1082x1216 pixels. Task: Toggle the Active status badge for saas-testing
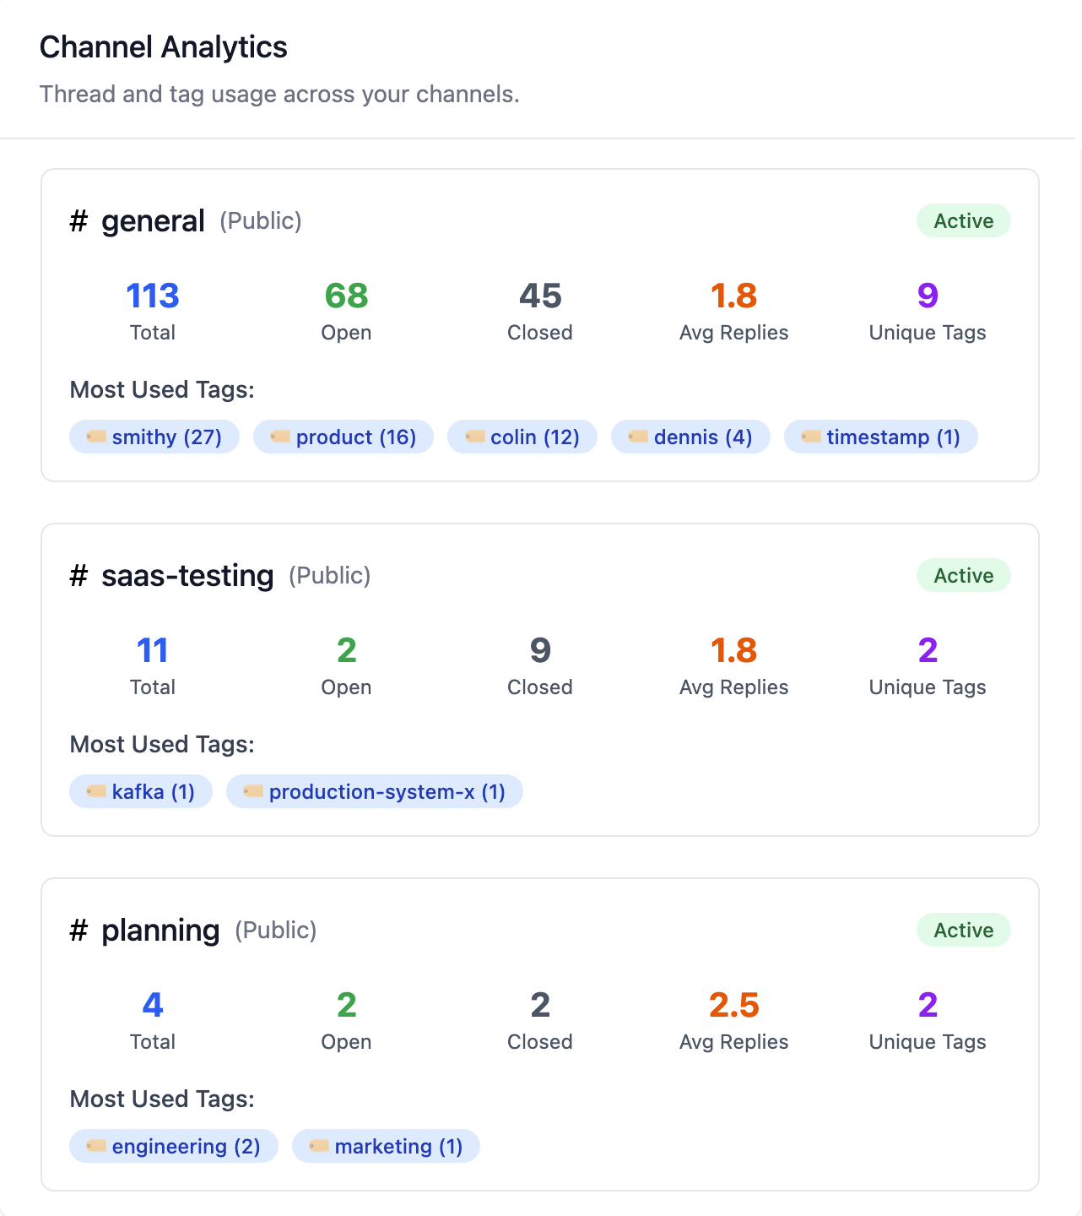(963, 575)
